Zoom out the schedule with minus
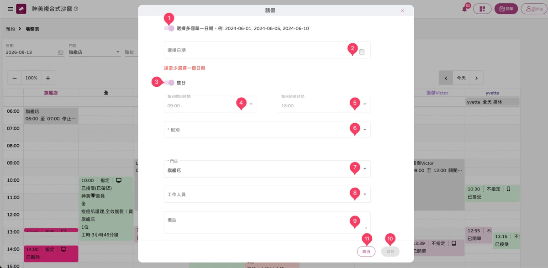548x268 pixels. click(x=15, y=78)
